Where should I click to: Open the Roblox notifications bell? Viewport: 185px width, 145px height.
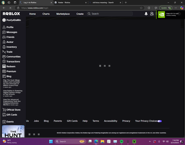[x=146, y=14]
